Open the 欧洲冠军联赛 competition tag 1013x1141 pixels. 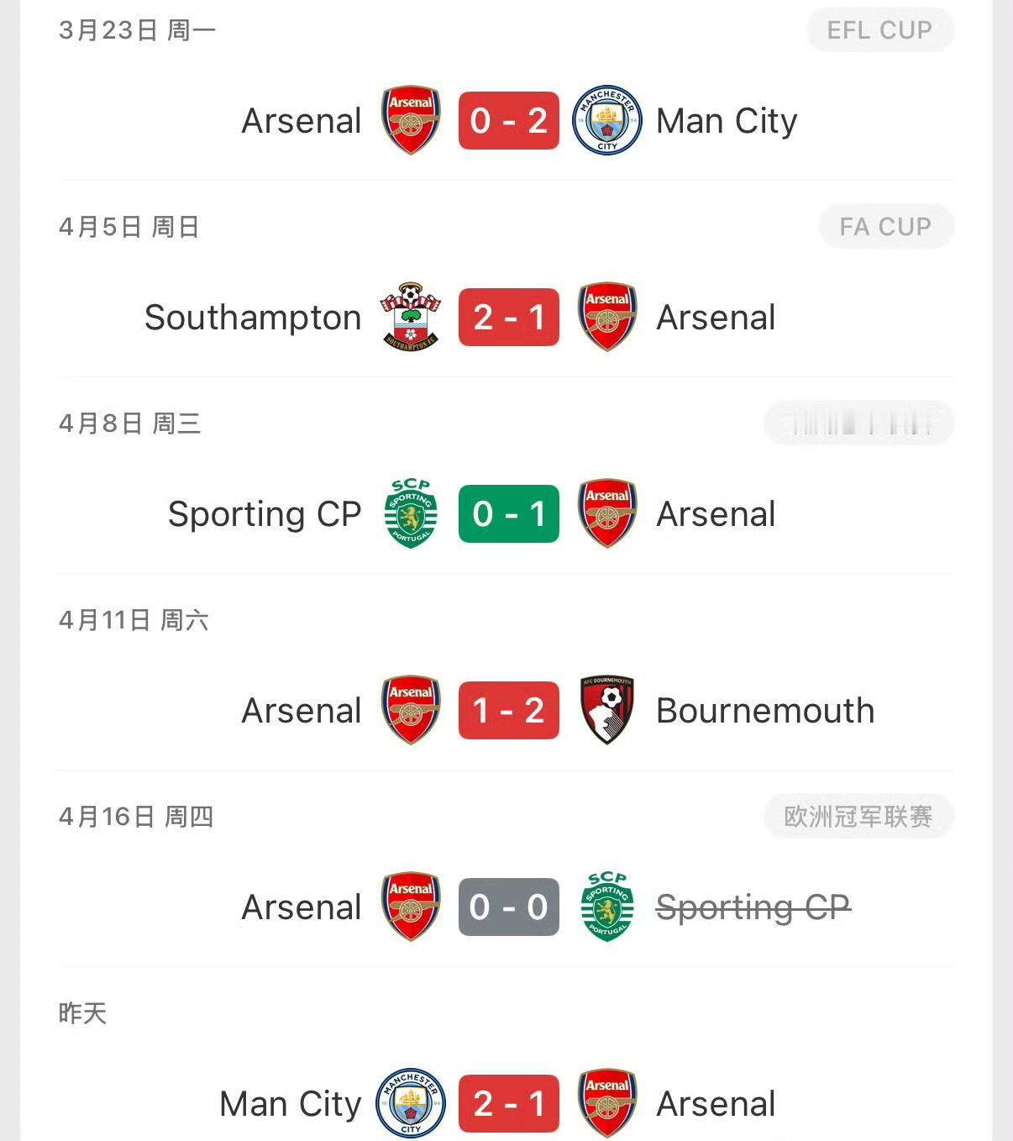click(x=858, y=817)
